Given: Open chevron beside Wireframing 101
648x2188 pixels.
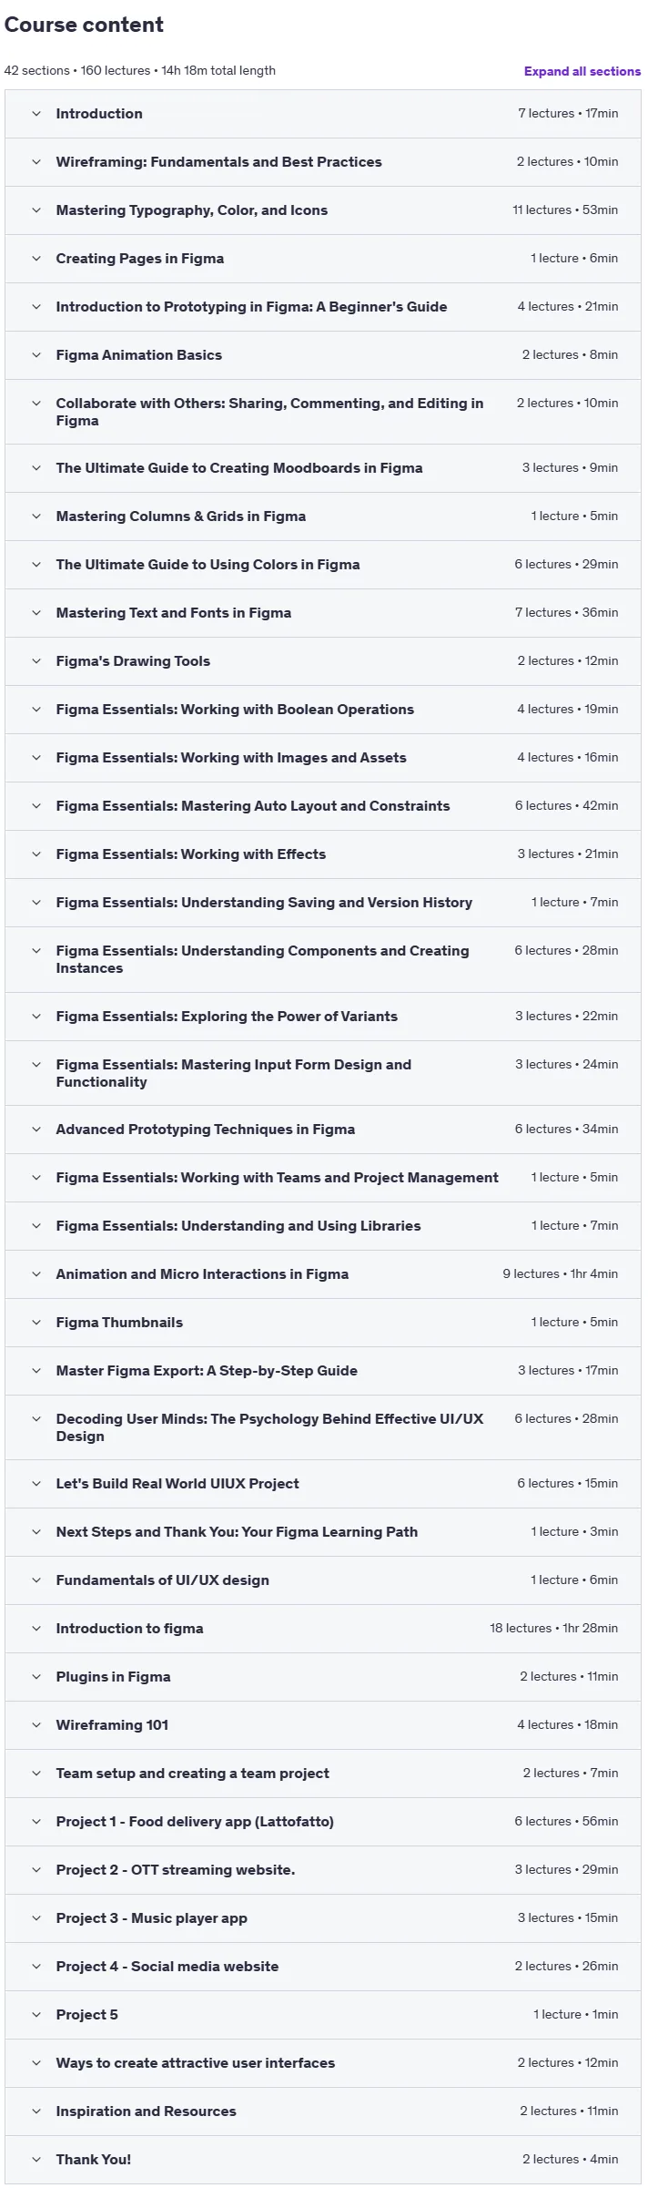Looking at the screenshot, I should (x=36, y=1725).
